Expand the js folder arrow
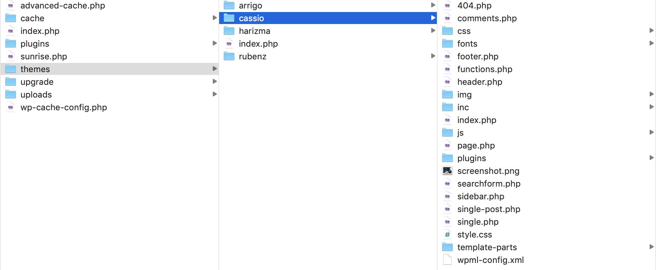 click(651, 133)
